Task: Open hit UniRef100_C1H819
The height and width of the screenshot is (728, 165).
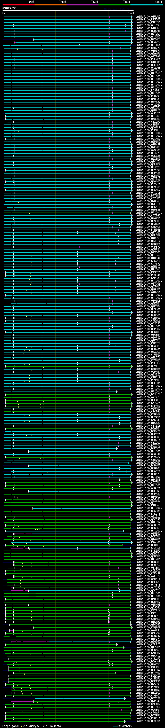Action: tap(148, 377)
